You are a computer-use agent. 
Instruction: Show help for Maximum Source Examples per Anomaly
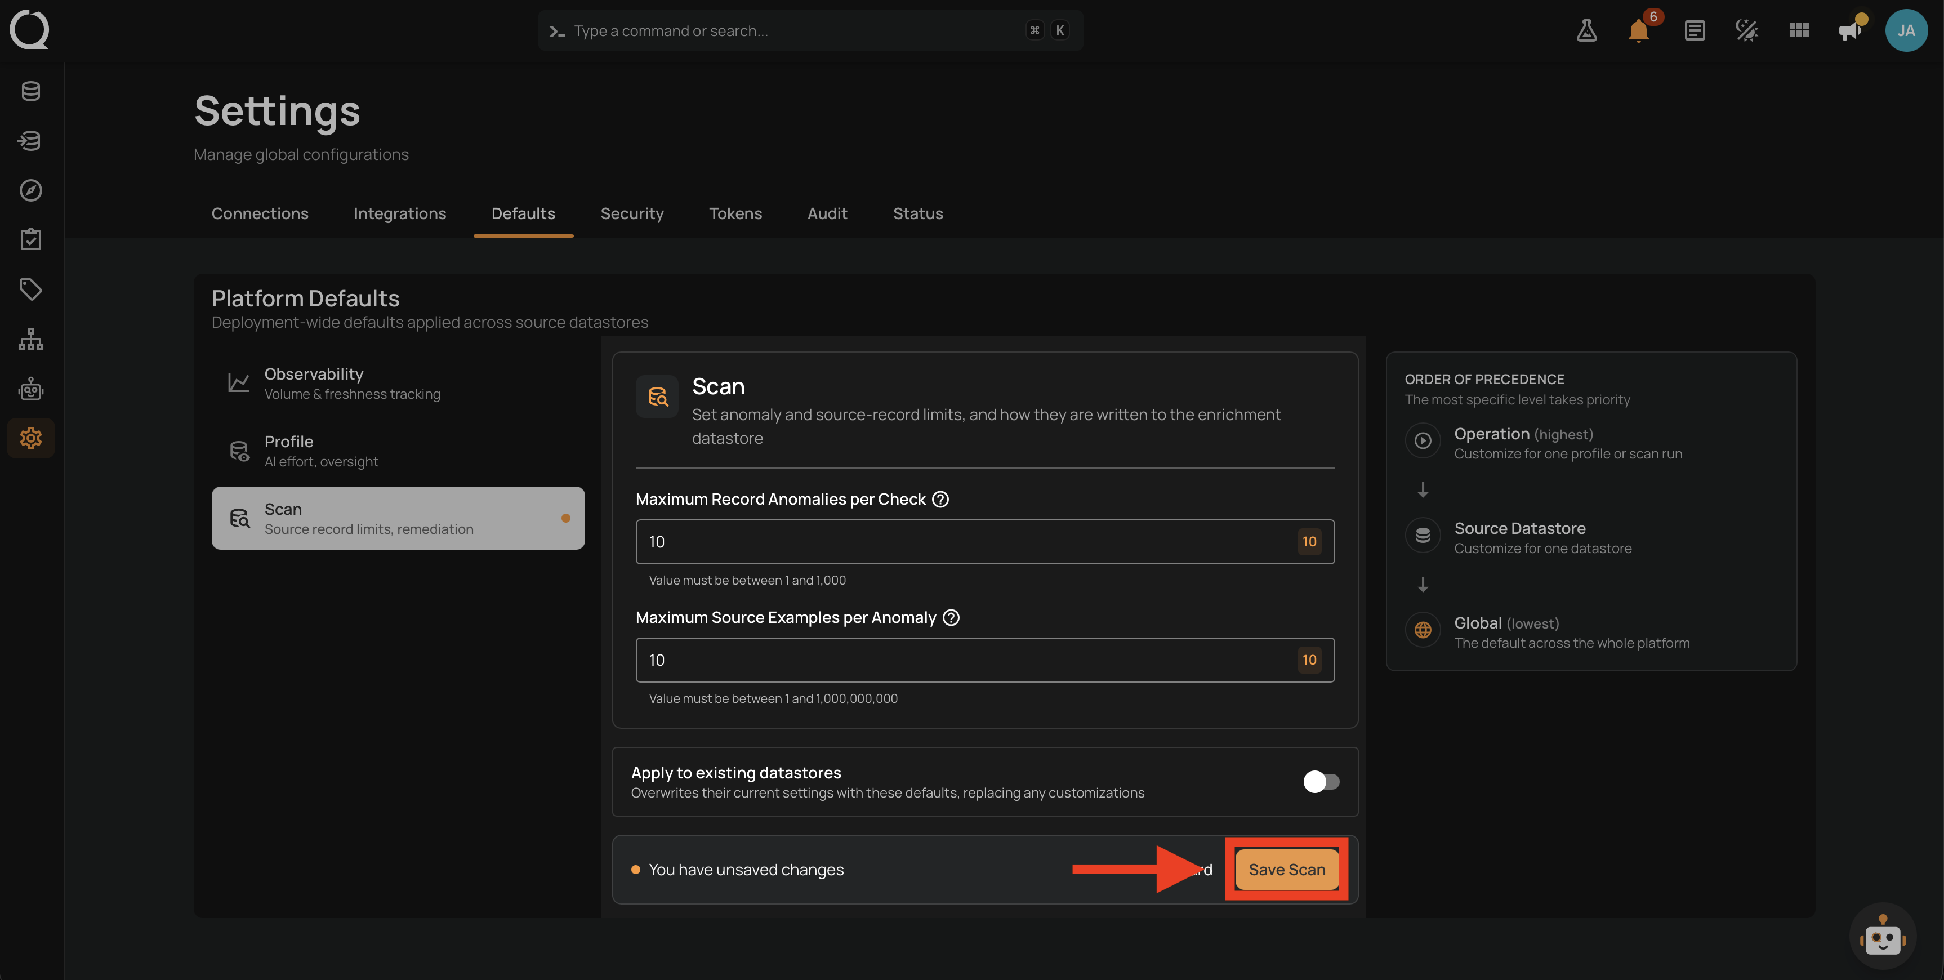click(x=952, y=618)
